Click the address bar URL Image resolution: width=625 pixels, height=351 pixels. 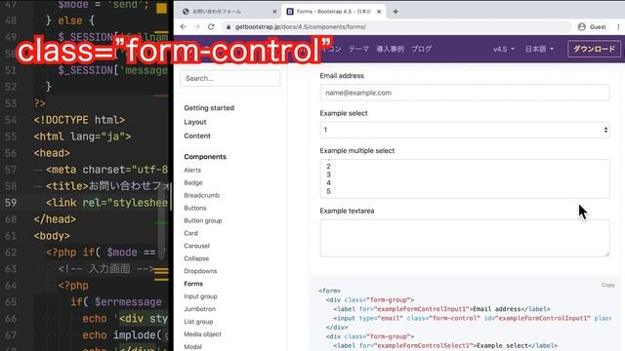point(301,26)
